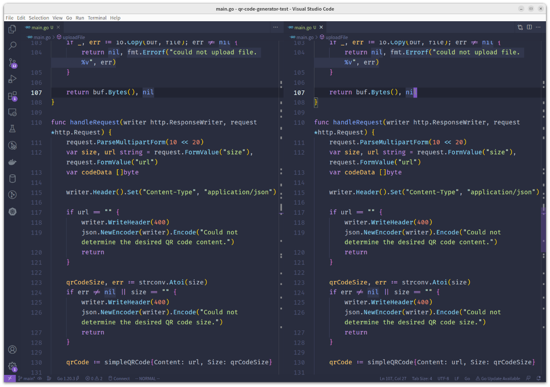The image size is (550, 387).
Task: Click uploadFile breadcrumb in right editor
Action: click(334, 37)
